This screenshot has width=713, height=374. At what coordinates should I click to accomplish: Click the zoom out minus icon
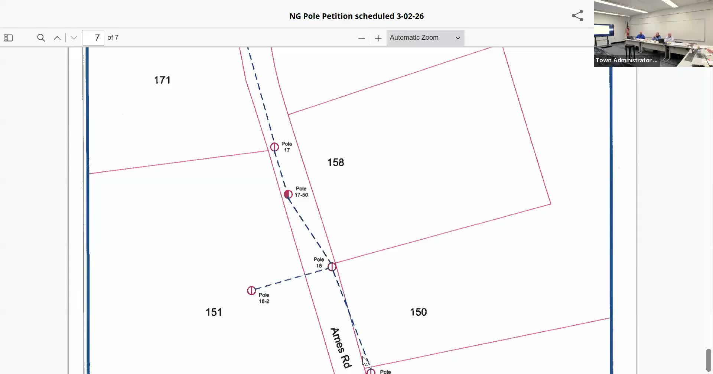point(361,37)
